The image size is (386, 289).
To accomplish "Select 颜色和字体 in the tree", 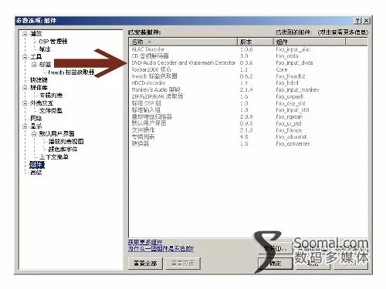I will (63, 150).
